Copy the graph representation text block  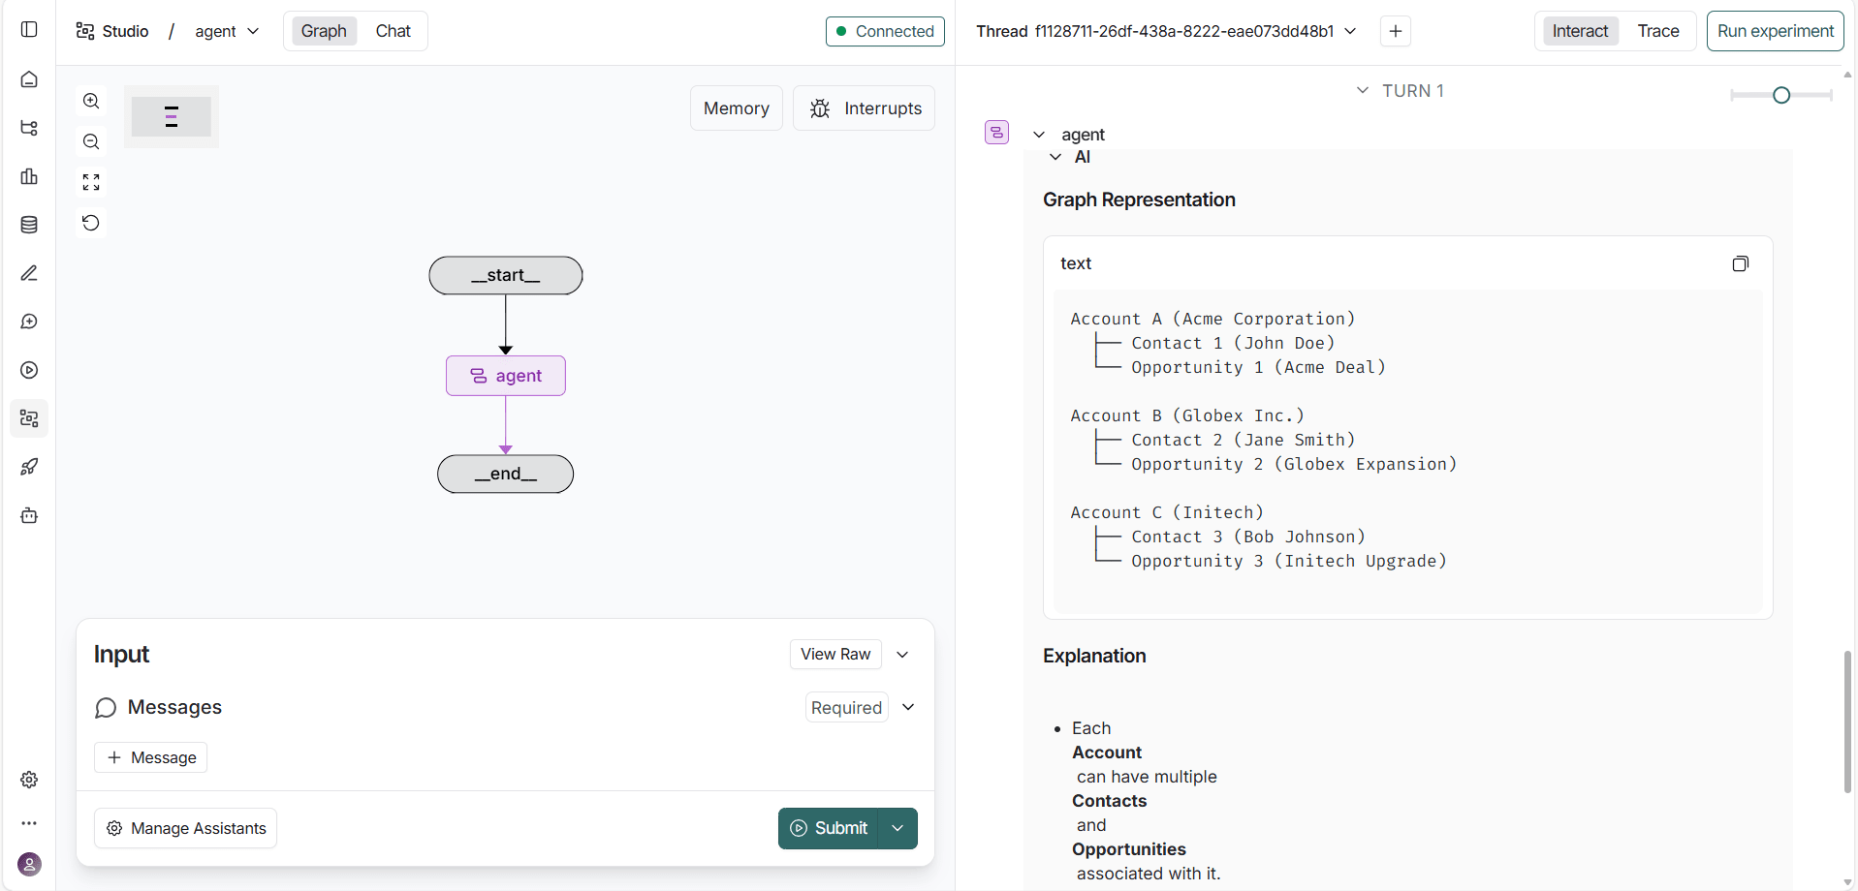1740,263
